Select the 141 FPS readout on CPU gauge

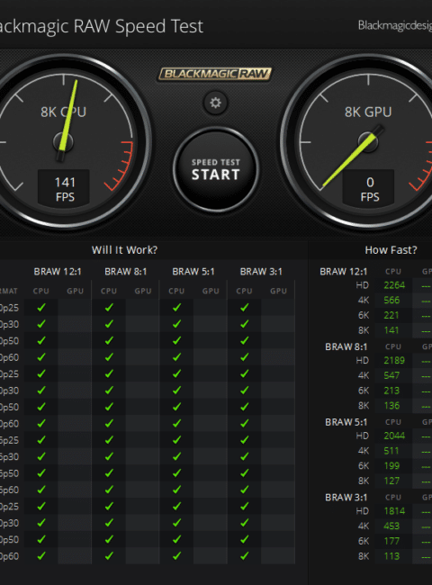tap(64, 188)
